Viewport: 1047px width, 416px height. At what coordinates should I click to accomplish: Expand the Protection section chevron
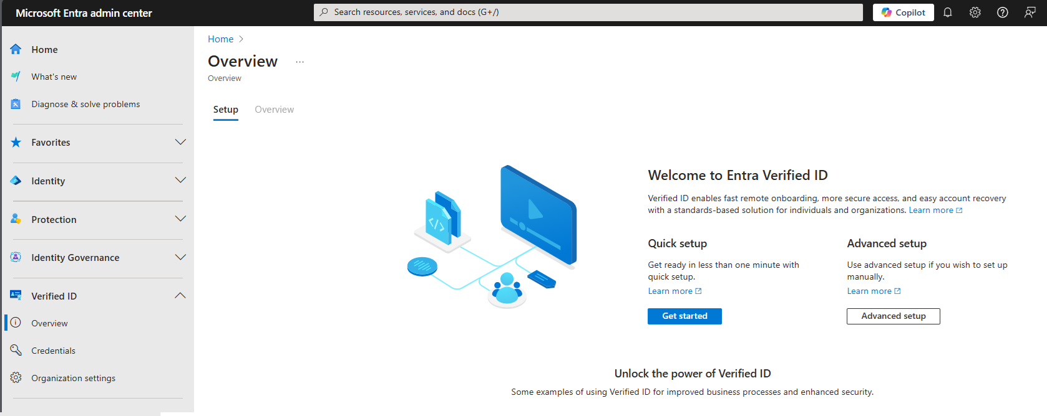point(180,219)
